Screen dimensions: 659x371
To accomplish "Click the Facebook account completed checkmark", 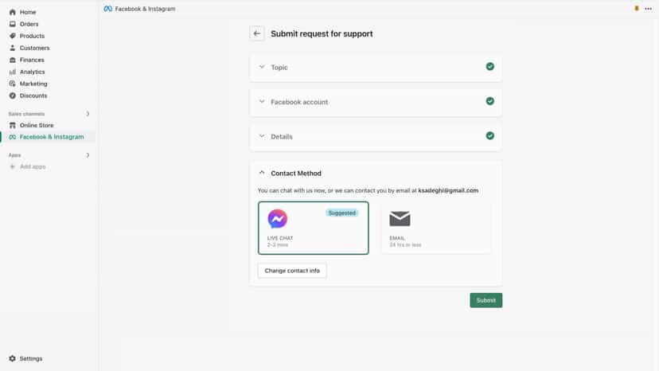I will [490, 101].
